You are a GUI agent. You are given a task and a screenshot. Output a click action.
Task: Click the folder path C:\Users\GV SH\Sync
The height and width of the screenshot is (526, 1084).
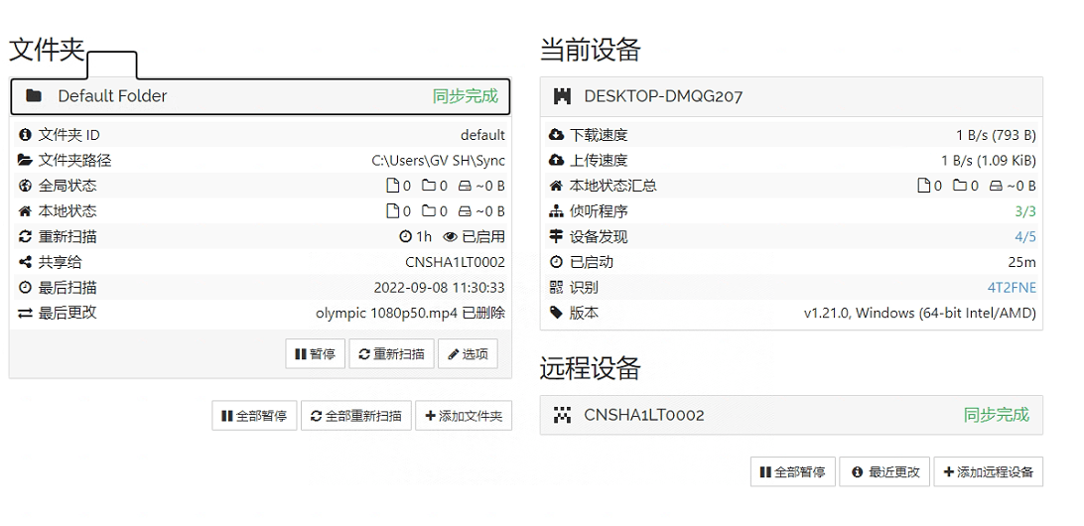[x=439, y=161]
